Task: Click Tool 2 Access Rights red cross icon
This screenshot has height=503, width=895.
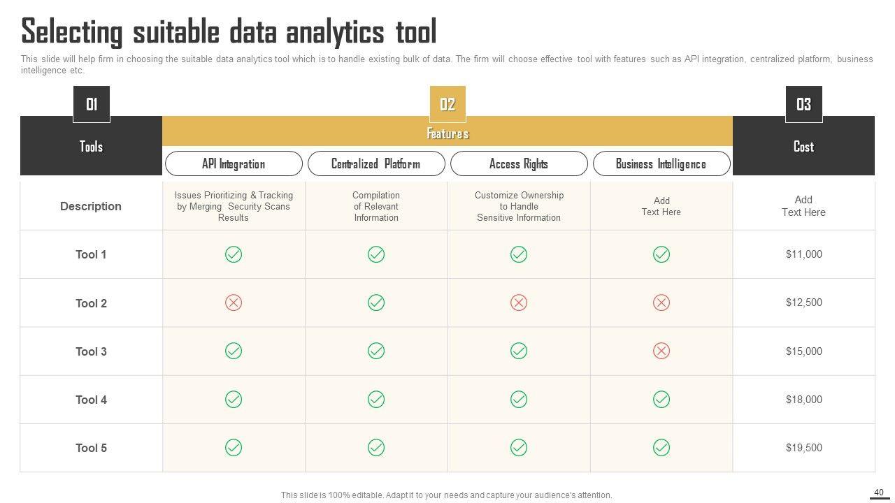Action: (519, 302)
